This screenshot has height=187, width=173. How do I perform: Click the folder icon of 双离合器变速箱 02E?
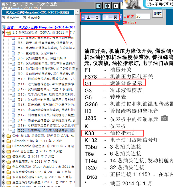(9, 172)
